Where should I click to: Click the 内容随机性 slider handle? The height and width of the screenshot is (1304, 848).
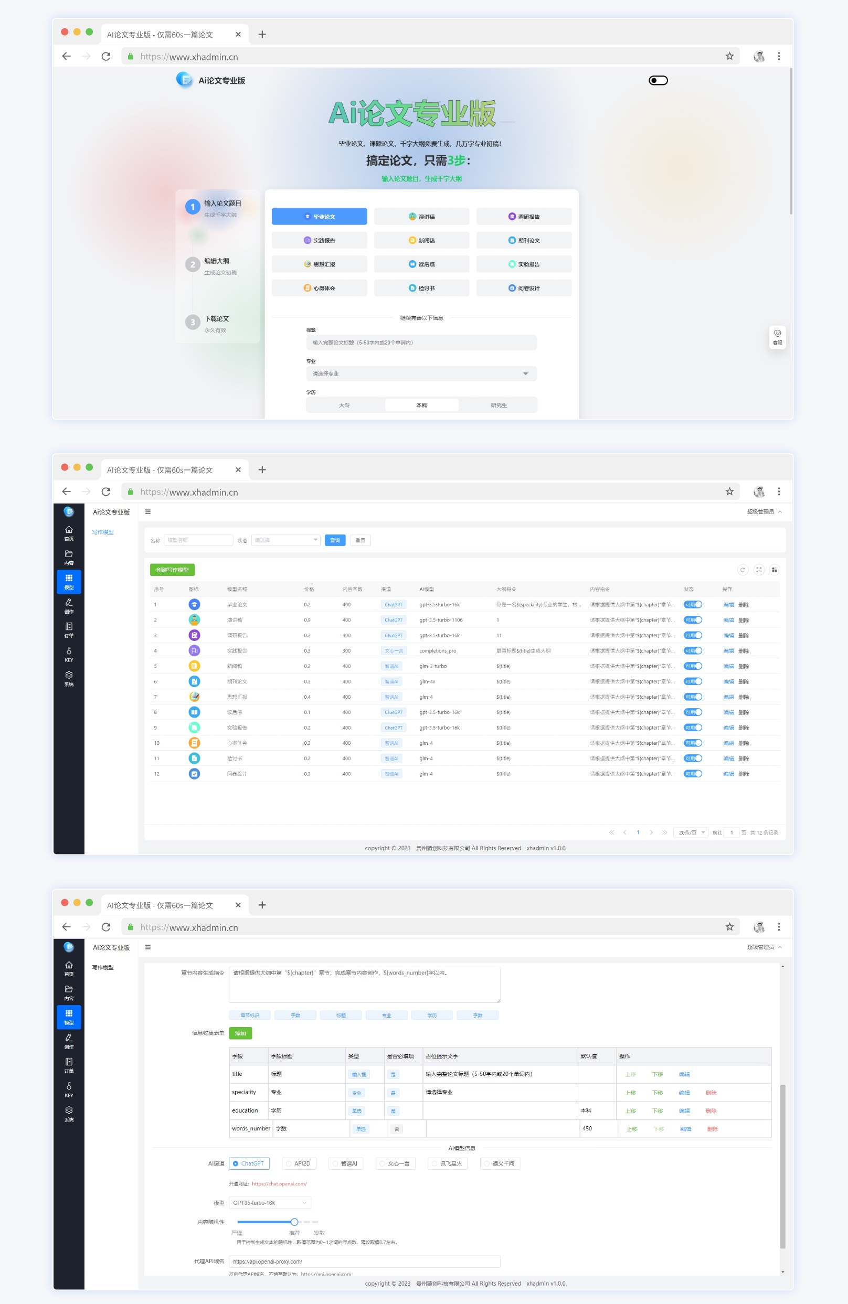click(294, 1221)
